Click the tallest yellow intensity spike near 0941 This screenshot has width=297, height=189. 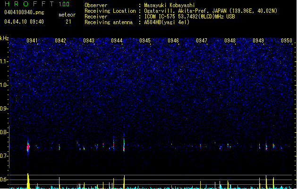(x=28, y=181)
